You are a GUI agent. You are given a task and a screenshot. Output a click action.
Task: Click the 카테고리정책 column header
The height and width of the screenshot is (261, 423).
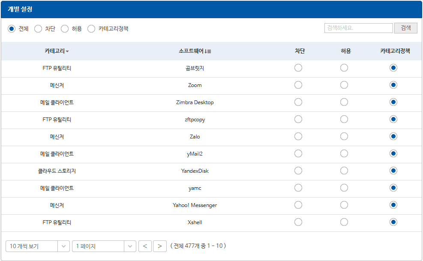pos(395,51)
